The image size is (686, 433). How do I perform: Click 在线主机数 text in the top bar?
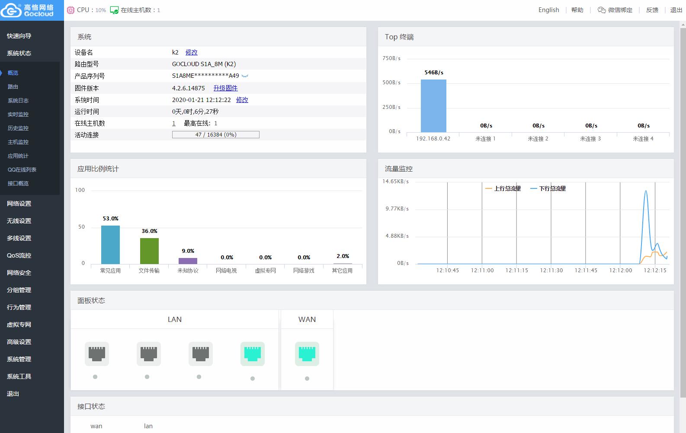[x=136, y=10]
